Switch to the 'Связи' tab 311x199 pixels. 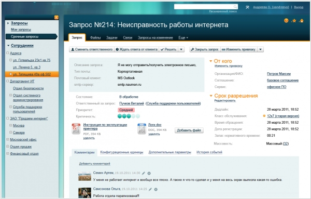(128, 37)
